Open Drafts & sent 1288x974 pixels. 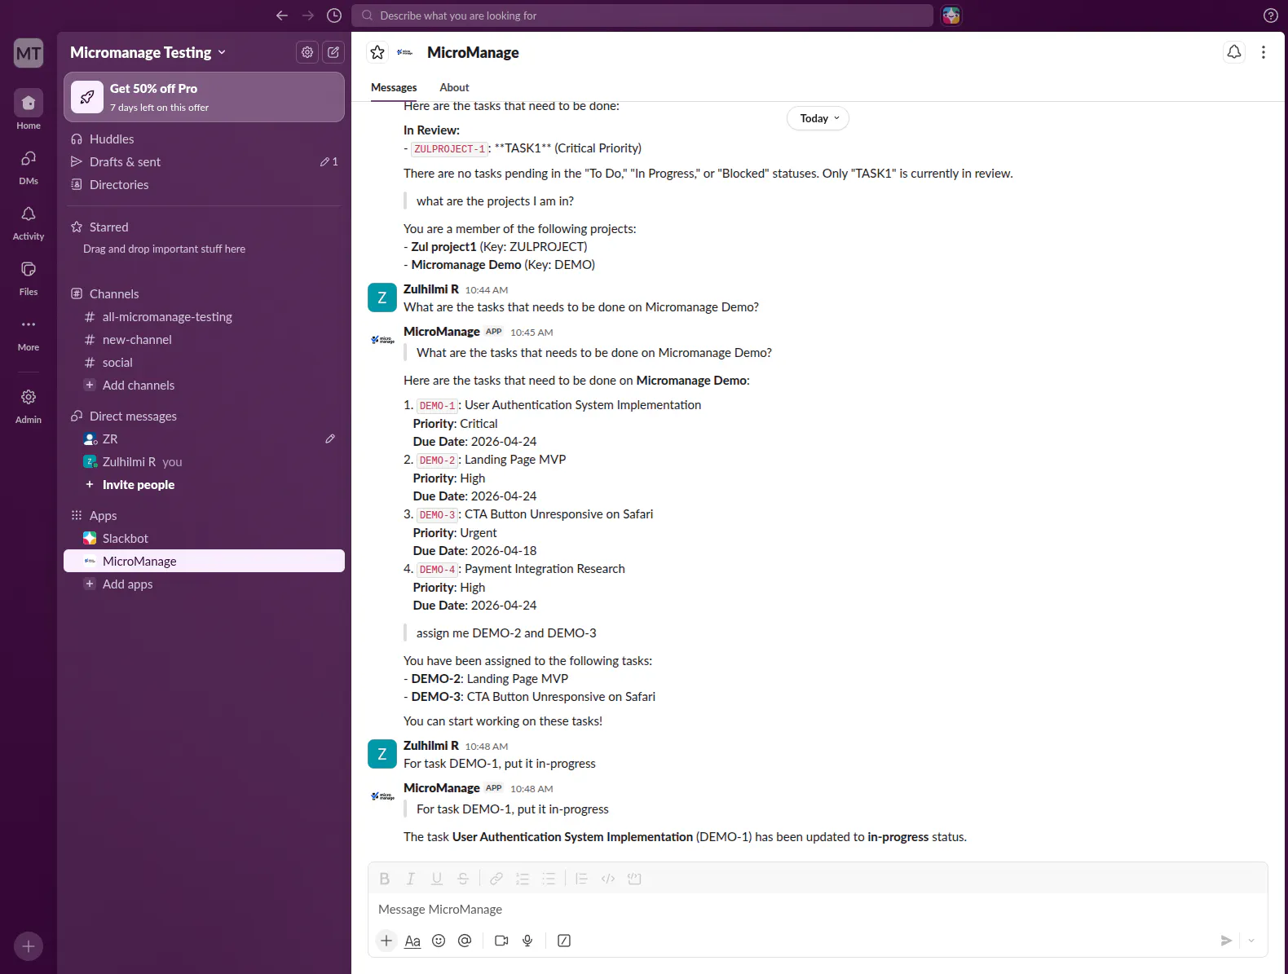[x=204, y=161]
